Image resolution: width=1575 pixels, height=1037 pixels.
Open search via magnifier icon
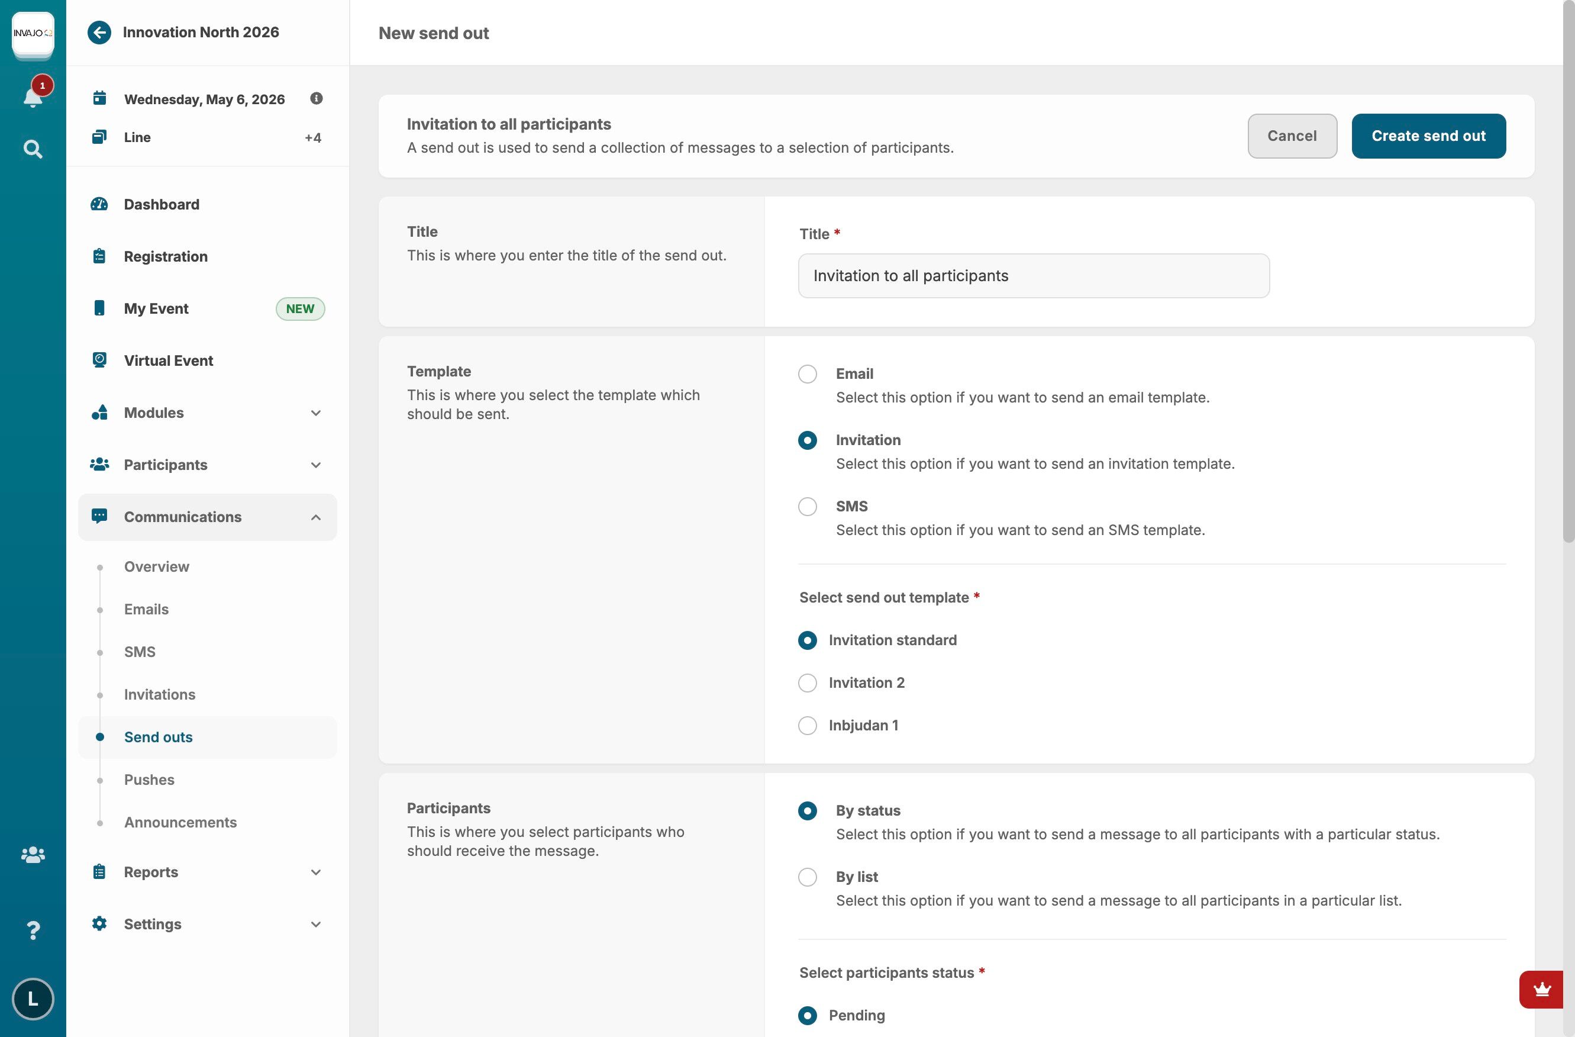click(33, 149)
